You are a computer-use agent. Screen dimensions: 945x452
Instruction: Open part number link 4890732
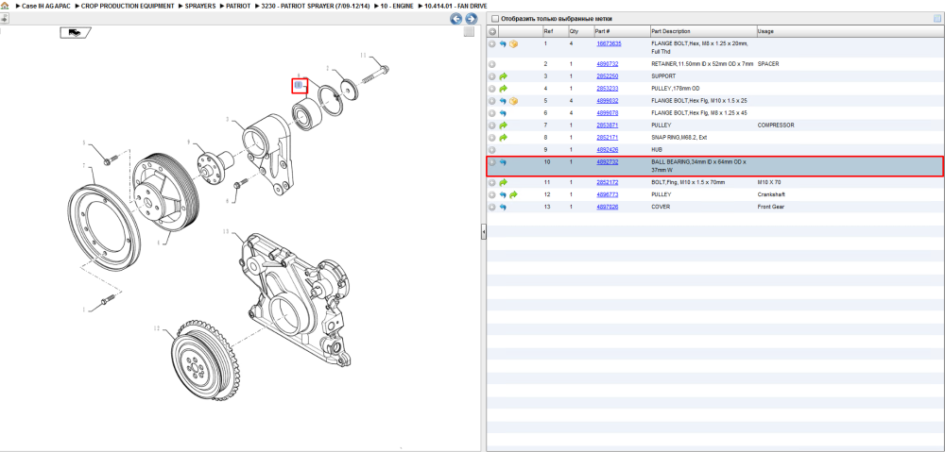[608, 64]
